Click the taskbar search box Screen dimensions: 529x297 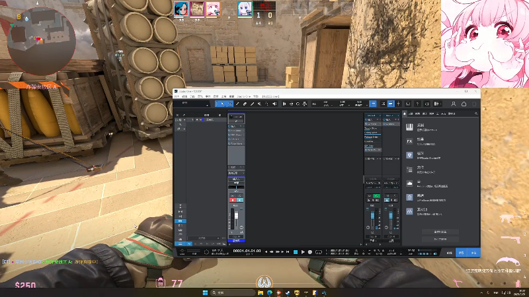pyautogui.click(x=233, y=292)
